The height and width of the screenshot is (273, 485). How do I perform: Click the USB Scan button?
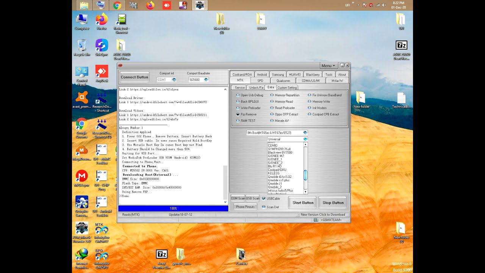pos(253,198)
